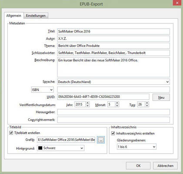This screenshot has height=174, width=183.
Task: Decrease the Jahr value
Action: pos(87,106)
